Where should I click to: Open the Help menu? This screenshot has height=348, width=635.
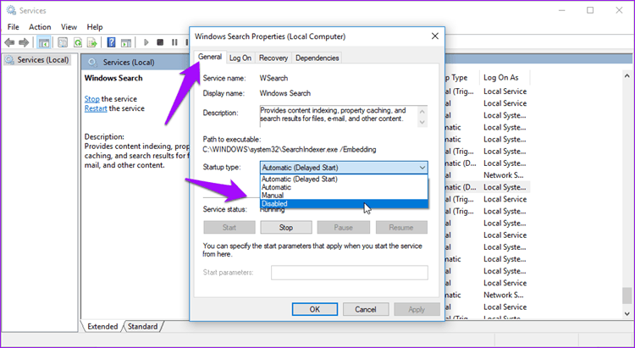(95, 27)
